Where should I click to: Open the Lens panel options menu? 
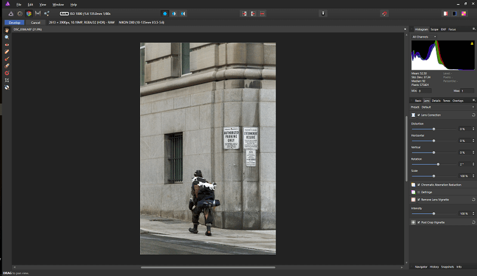coord(473,100)
